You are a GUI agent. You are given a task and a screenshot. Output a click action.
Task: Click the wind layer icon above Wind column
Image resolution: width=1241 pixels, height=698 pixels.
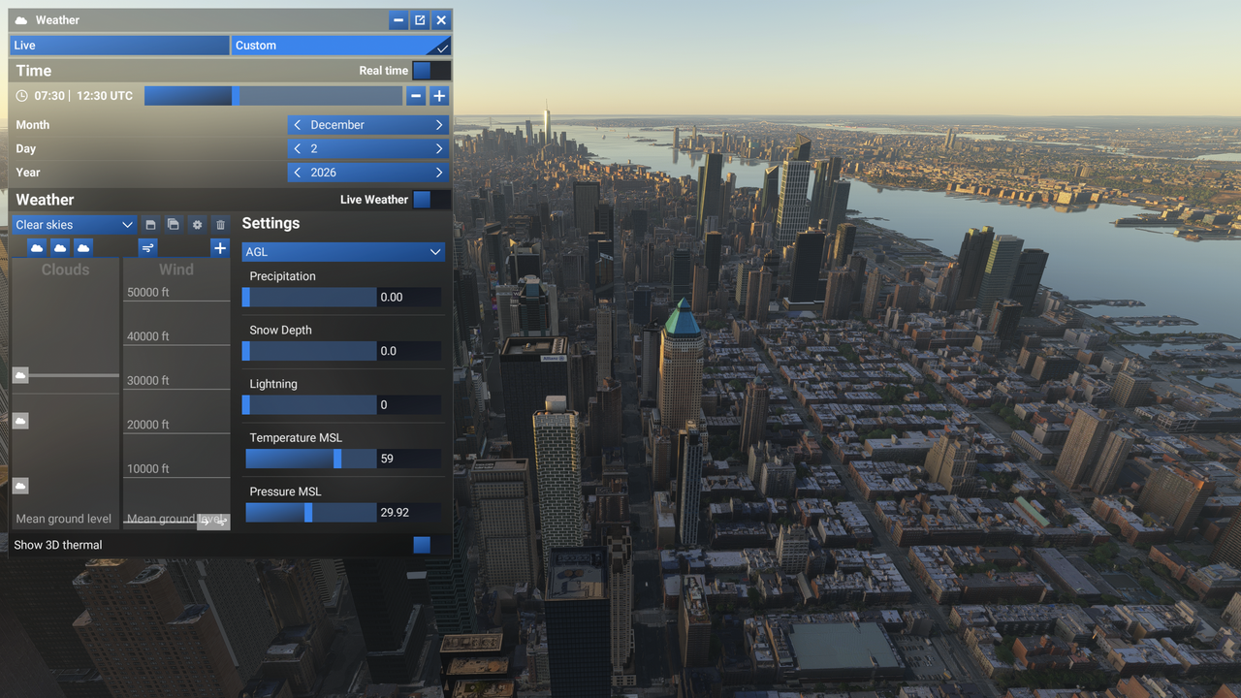(x=147, y=248)
